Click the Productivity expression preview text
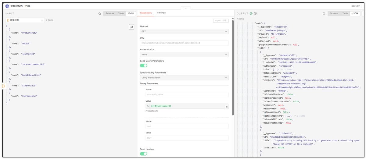366x159 pixels. 152,111
